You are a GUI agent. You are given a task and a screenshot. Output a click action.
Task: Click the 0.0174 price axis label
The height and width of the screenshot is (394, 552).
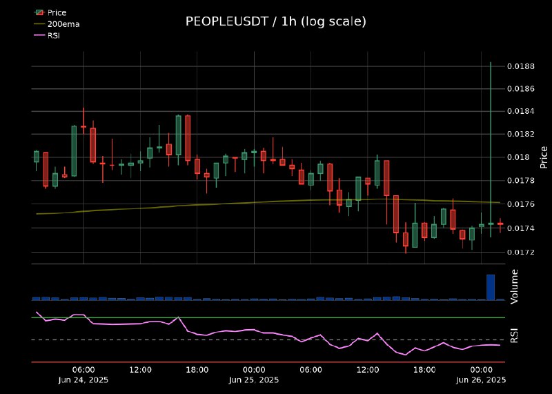pos(521,228)
